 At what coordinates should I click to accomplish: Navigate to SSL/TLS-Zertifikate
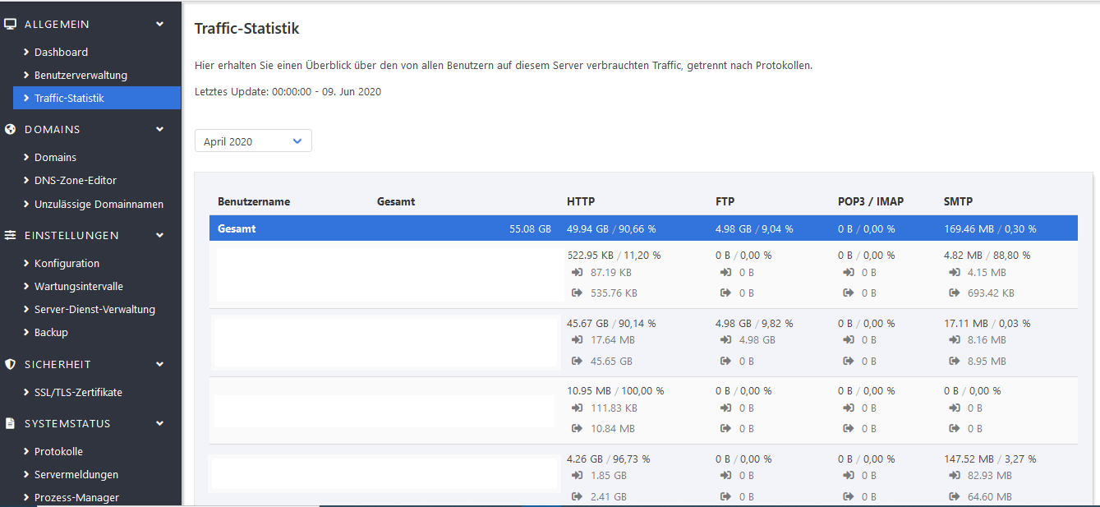click(x=78, y=392)
